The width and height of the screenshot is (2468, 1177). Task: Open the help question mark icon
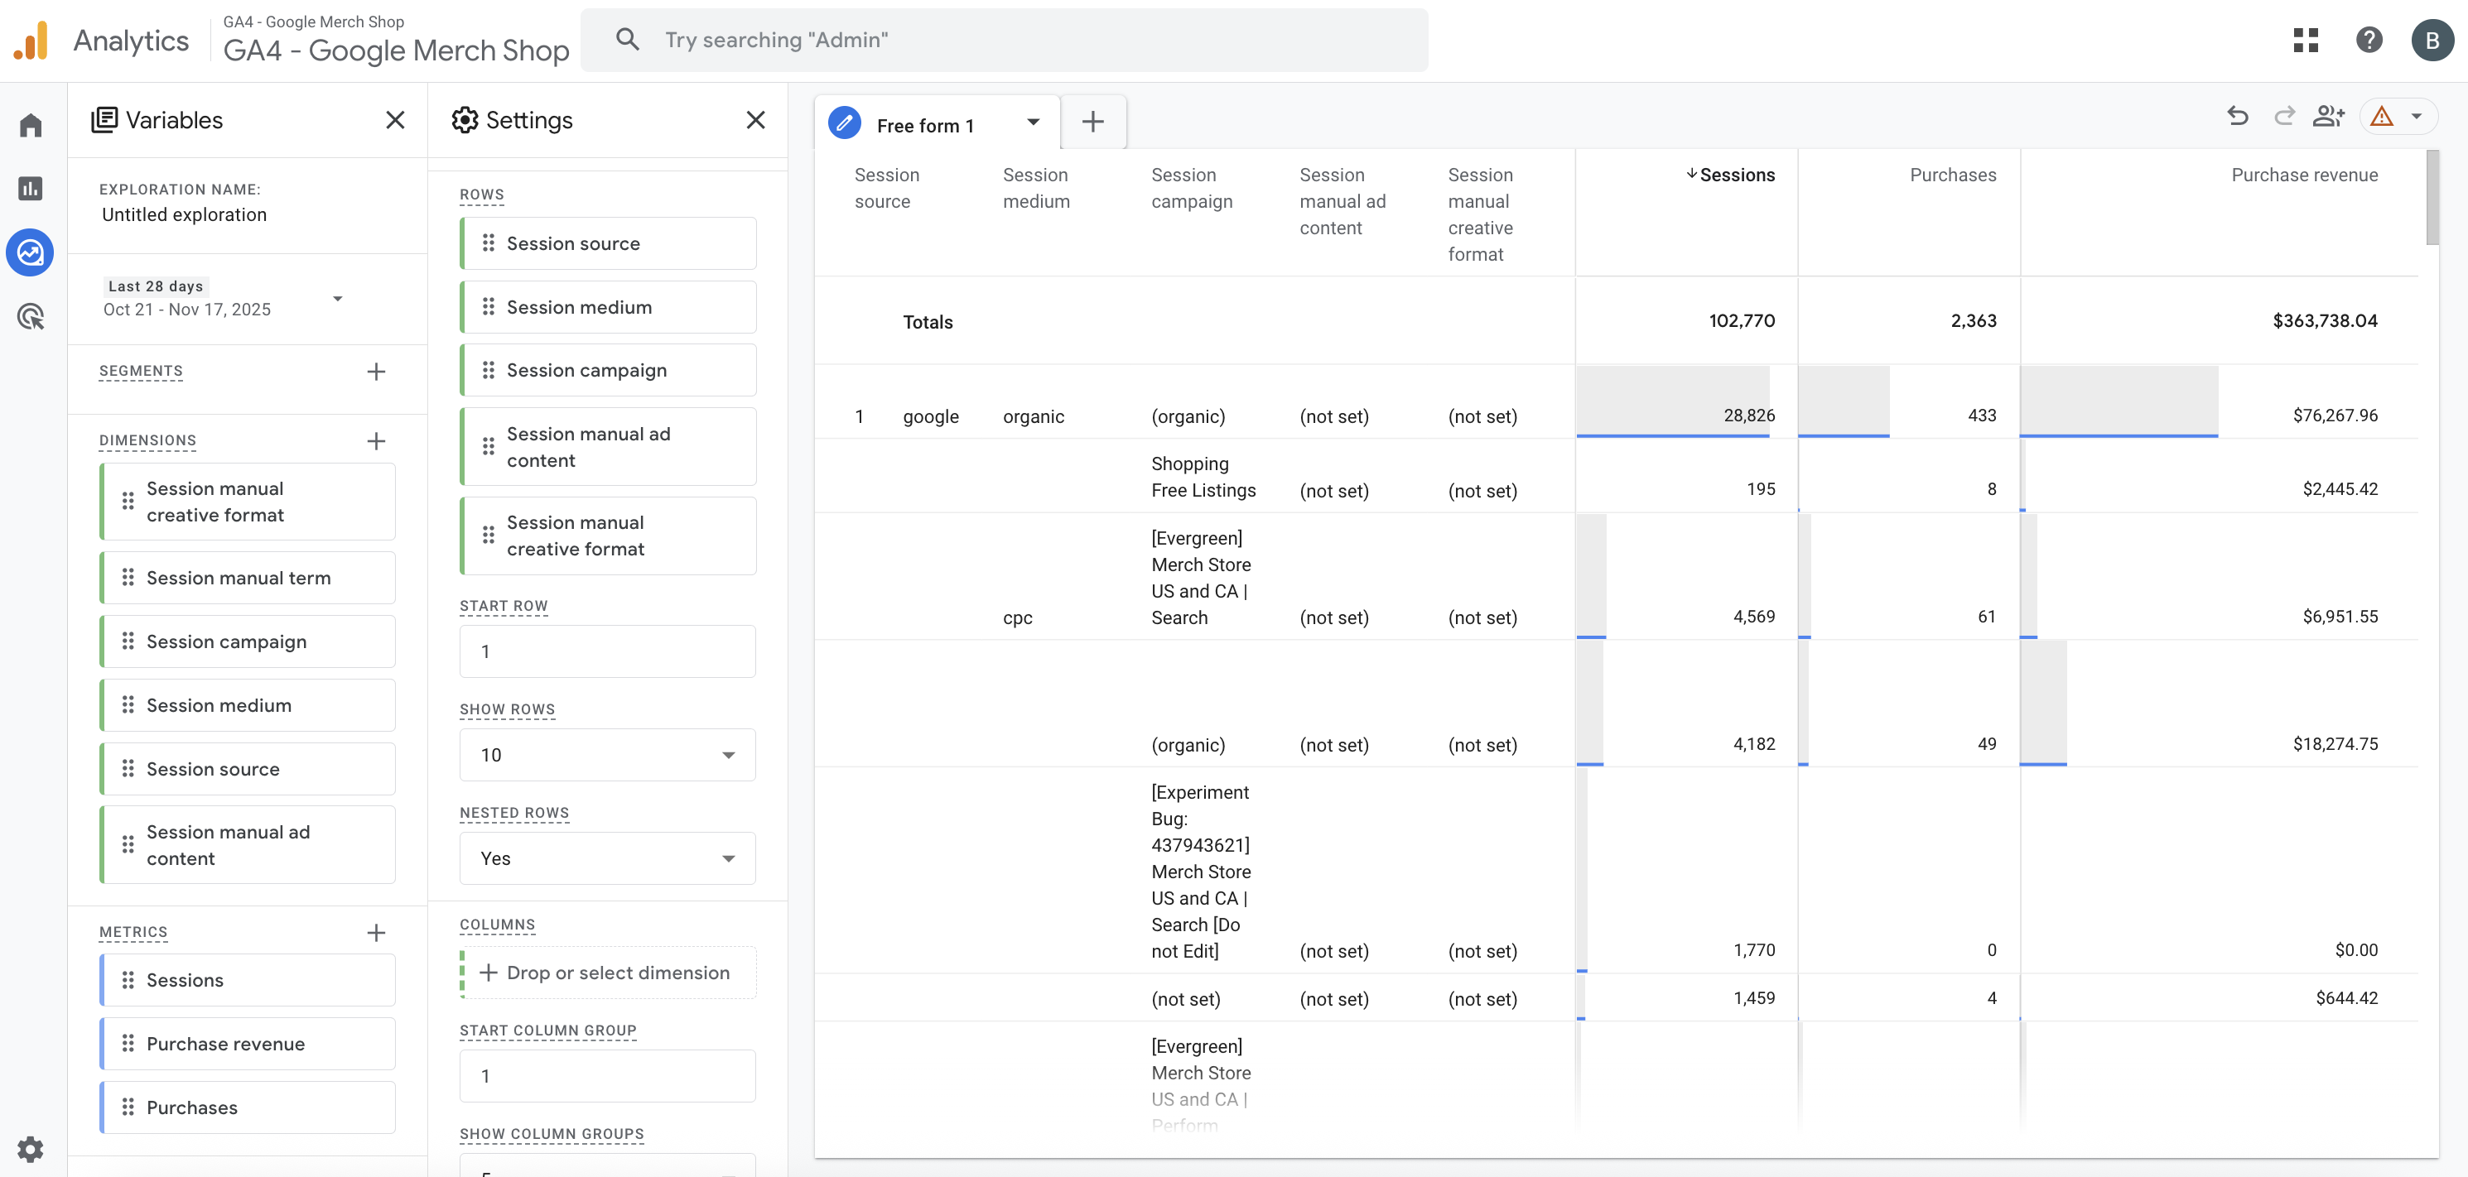pos(2369,41)
